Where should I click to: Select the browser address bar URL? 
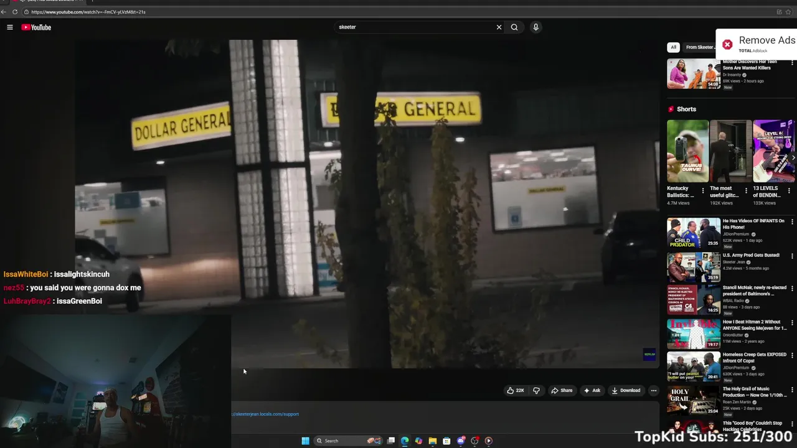[88, 12]
